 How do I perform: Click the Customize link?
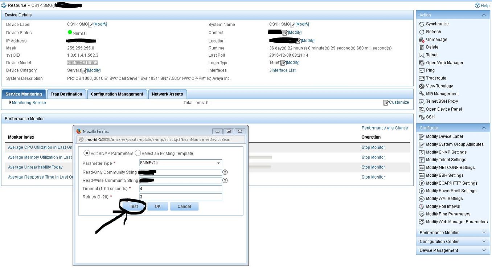pos(396,103)
